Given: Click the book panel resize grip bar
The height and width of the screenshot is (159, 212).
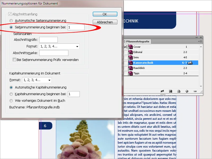Looking at the screenshot, I should (163, 94).
